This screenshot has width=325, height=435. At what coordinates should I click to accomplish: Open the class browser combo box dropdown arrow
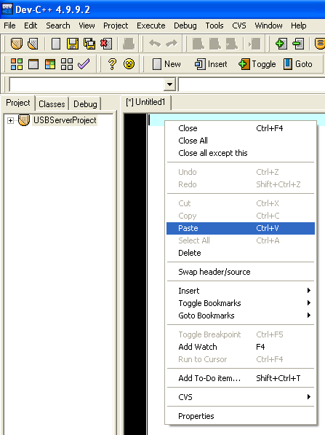[169, 85]
